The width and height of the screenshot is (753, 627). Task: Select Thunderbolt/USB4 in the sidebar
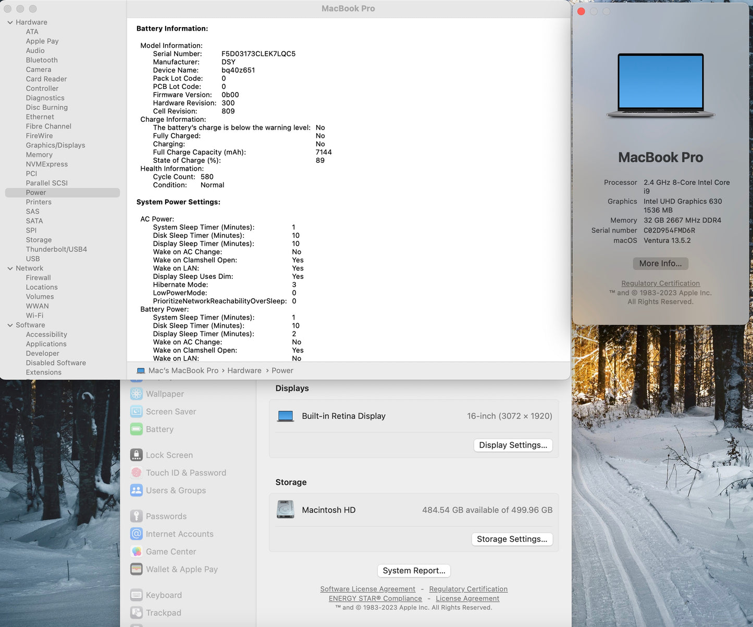click(x=56, y=249)
